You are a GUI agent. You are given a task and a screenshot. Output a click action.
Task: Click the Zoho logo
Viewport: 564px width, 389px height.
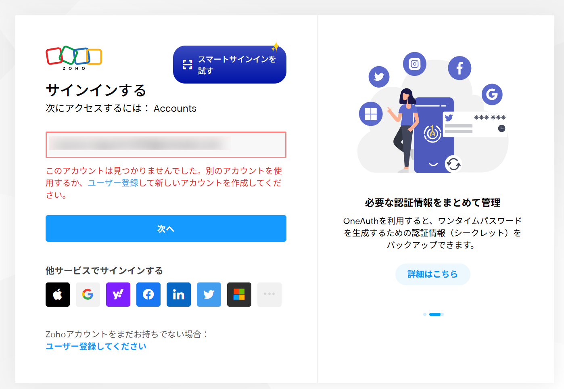[x=74, y=58]
